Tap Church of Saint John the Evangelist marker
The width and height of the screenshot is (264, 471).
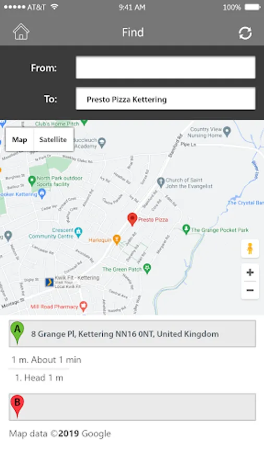161,182
